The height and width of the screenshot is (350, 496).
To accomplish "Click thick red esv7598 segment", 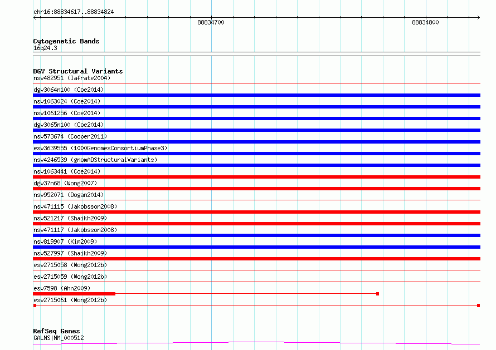I will [74, 294].
